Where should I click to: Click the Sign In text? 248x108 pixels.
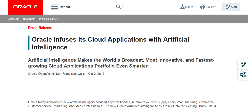tap(189, 7)
